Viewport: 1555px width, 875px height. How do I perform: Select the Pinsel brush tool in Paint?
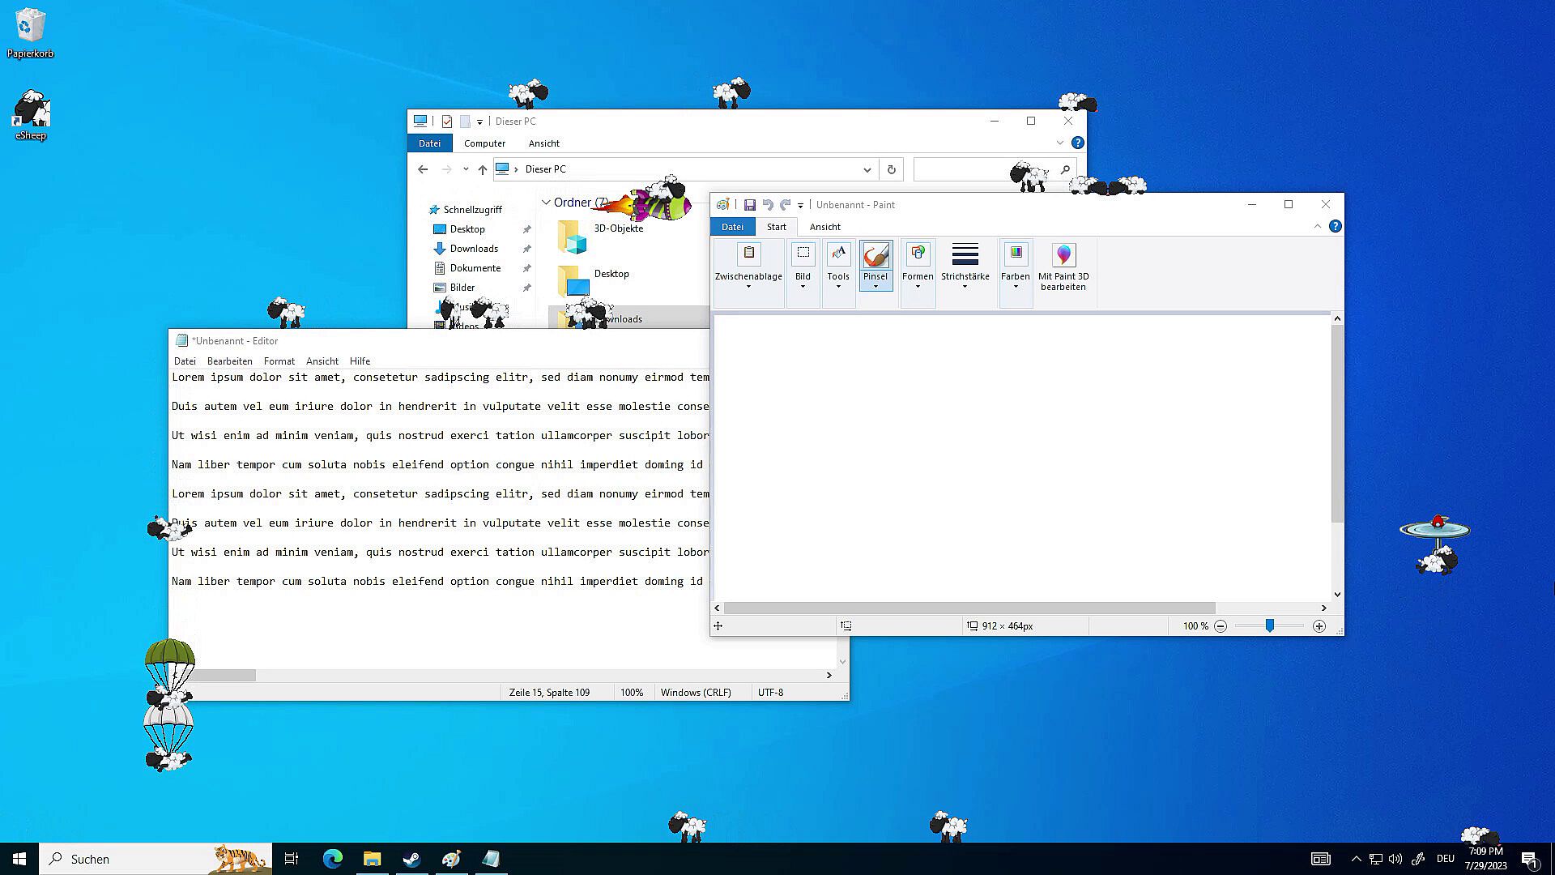875,256
